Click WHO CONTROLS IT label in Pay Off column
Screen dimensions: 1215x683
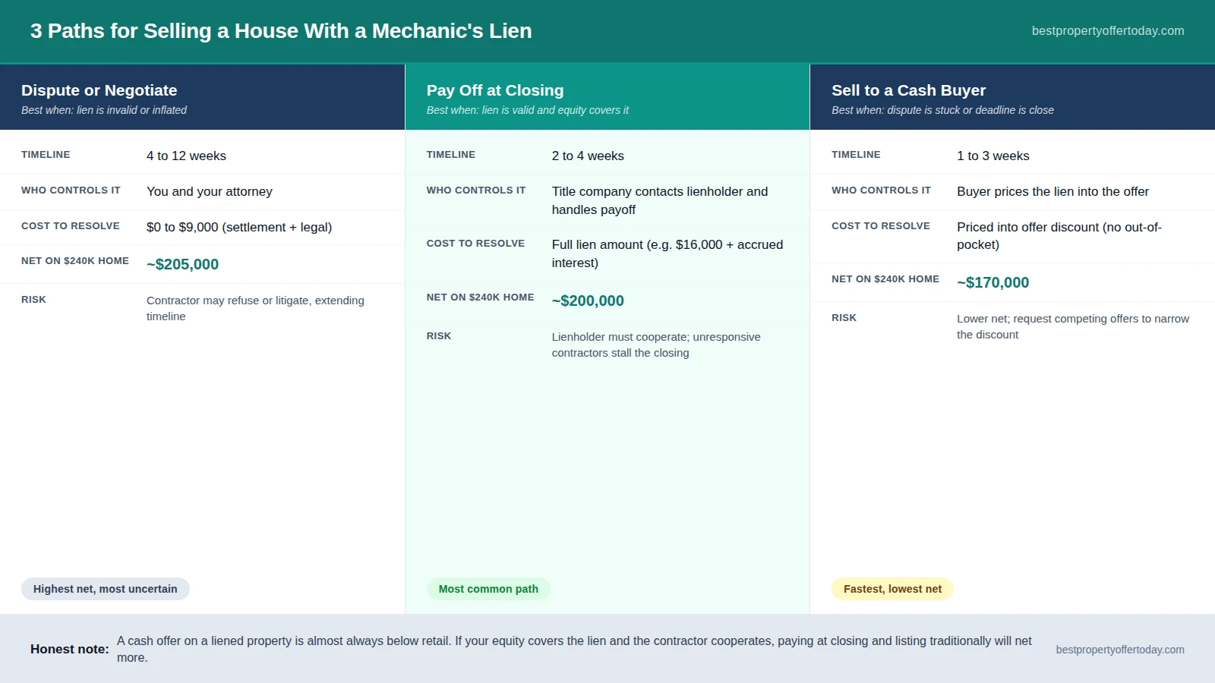point(476,190)
